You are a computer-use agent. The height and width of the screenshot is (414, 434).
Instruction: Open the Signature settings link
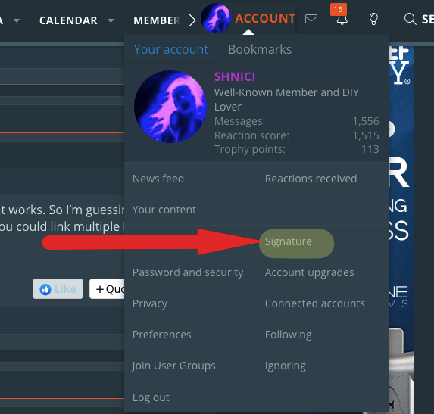(288, 241)
